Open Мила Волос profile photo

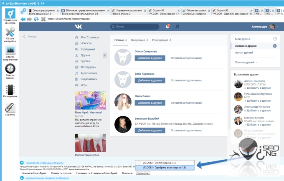[123, 102]
